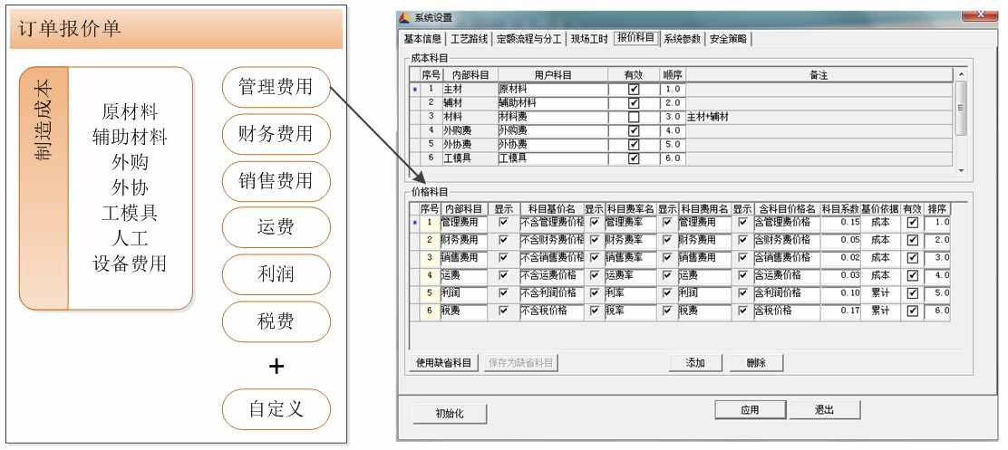Screen dimensions: 1008x450
Task: Edit the 顺序 value 1.0 for 主材
Action: coord(673,90)
